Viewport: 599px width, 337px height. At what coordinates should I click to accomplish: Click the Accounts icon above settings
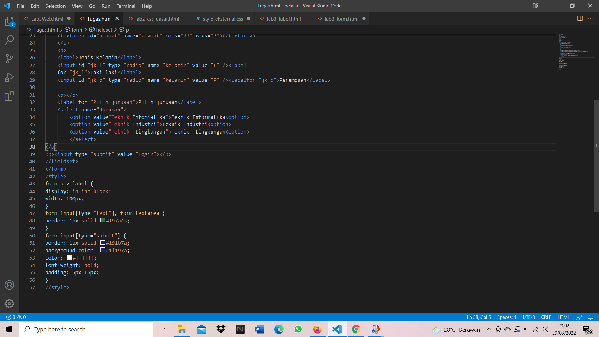(x=9, y=285)
